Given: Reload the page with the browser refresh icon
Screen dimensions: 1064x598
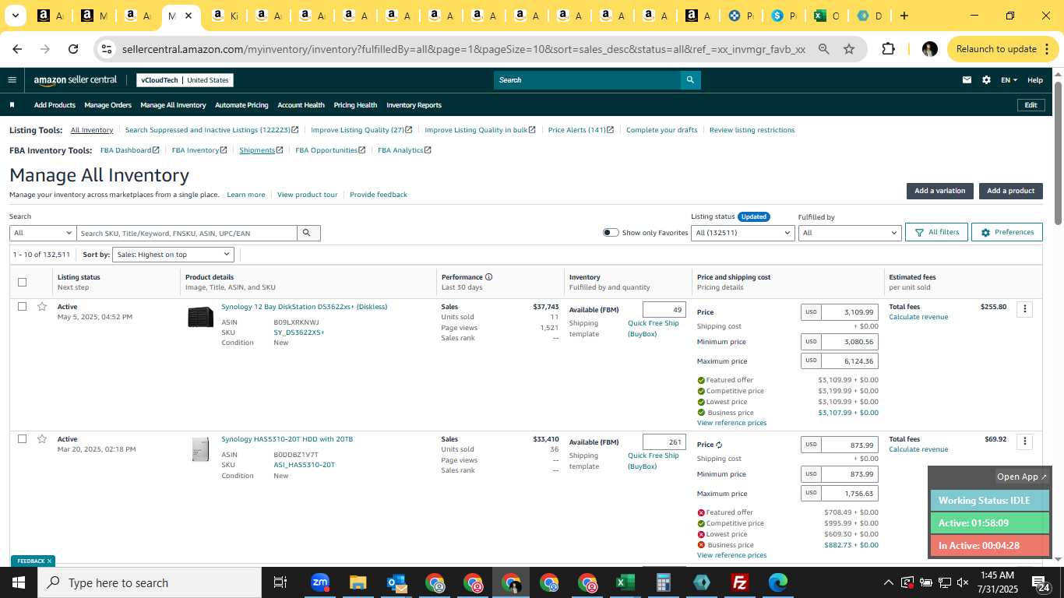Looking at the screenshot, I should coord(73,49).
